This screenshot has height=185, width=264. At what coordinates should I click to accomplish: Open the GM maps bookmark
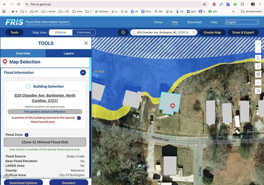point(158,12)
